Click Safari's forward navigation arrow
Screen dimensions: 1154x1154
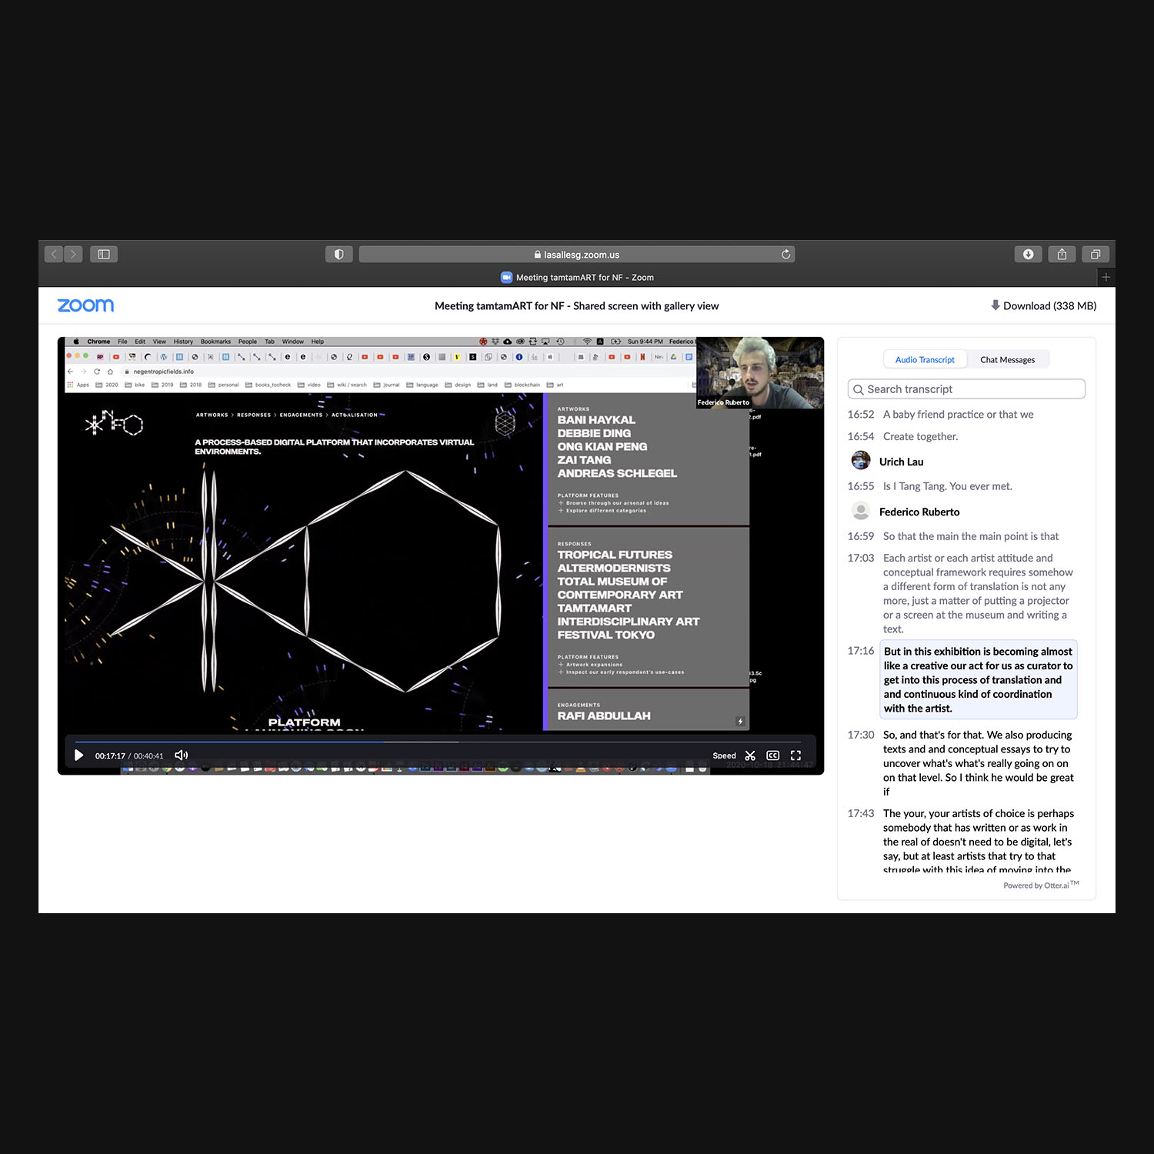point(73,254)
